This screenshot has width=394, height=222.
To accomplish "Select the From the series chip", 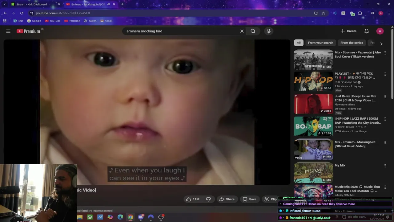I will click(352, 43).
